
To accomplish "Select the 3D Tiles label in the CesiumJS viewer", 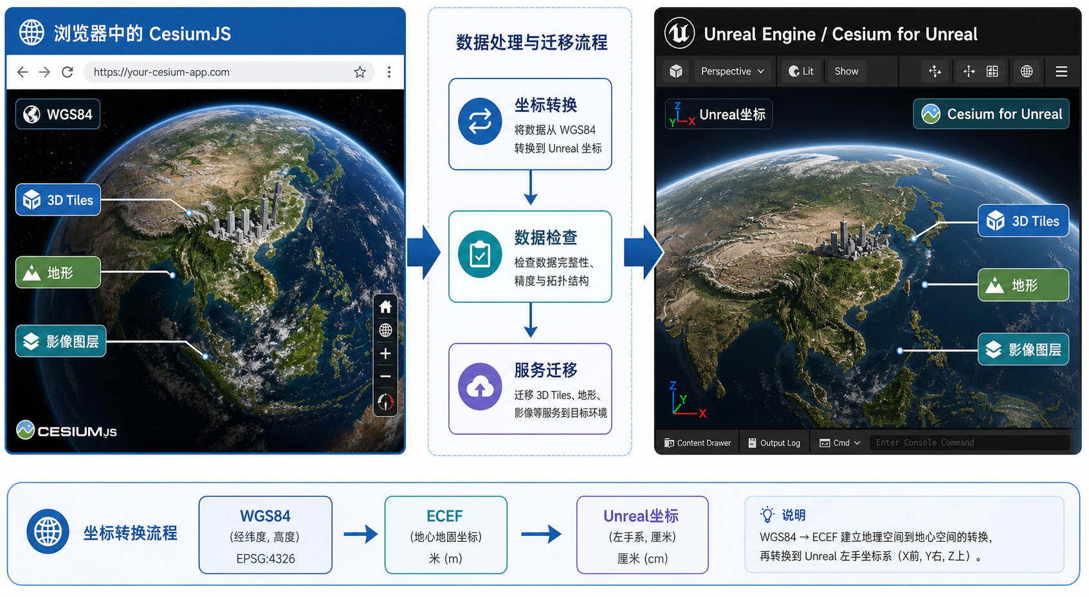I will coord(58,200).
